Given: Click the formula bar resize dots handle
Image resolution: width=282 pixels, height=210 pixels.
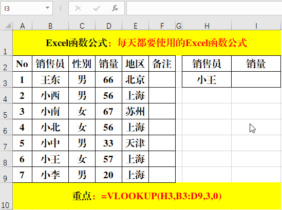Looking at the screenshot, I should pyautogui.click(x=61, y=8).
